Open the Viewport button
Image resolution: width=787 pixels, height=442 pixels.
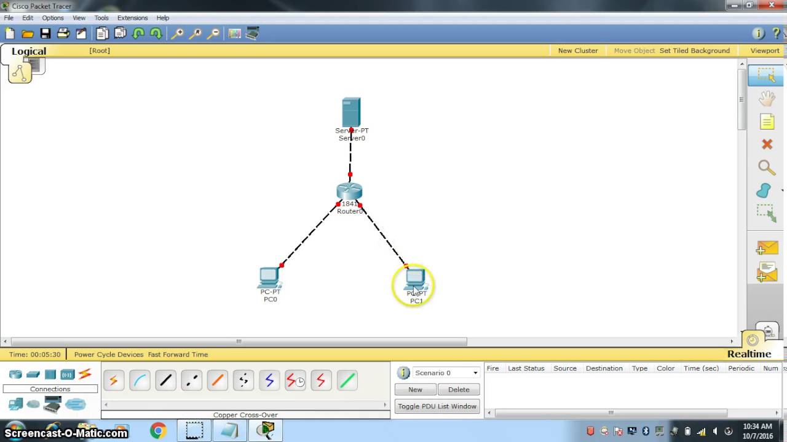(765, 50)
